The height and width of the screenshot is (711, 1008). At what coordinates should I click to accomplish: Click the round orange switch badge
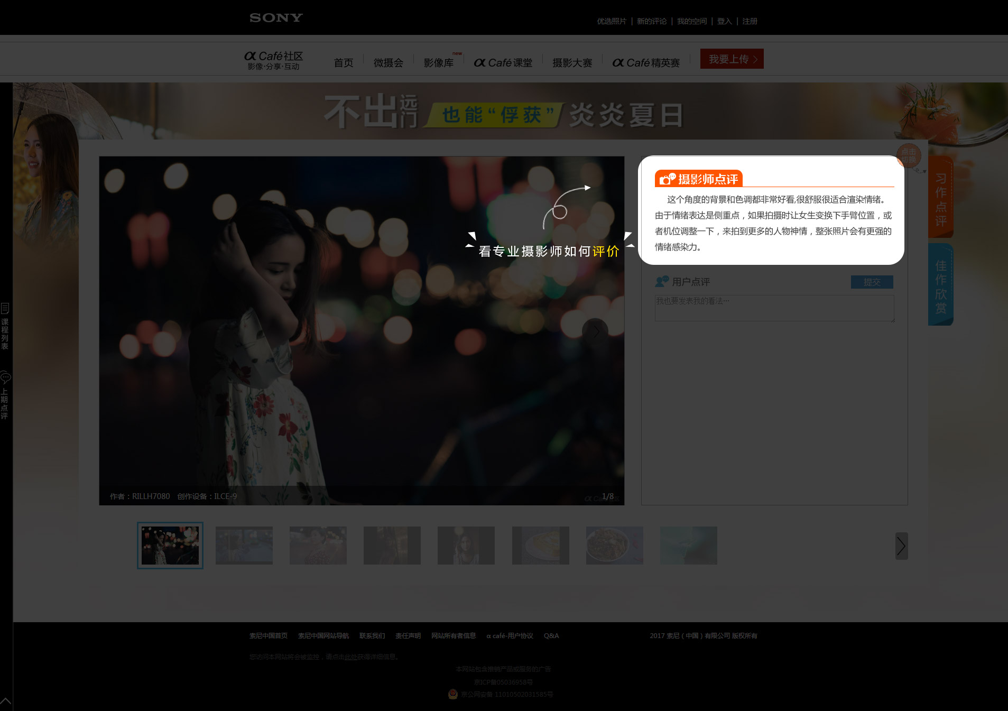click(909, 155)
